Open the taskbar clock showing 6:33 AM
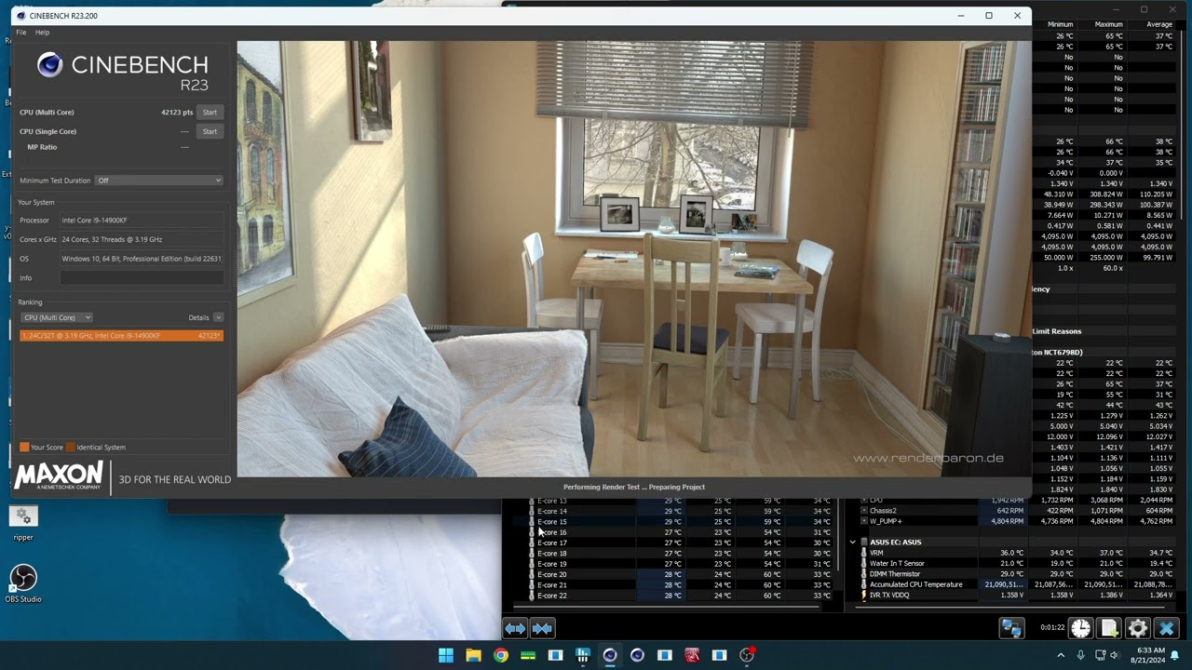The image size is (1192, 670). (1150, 655)
